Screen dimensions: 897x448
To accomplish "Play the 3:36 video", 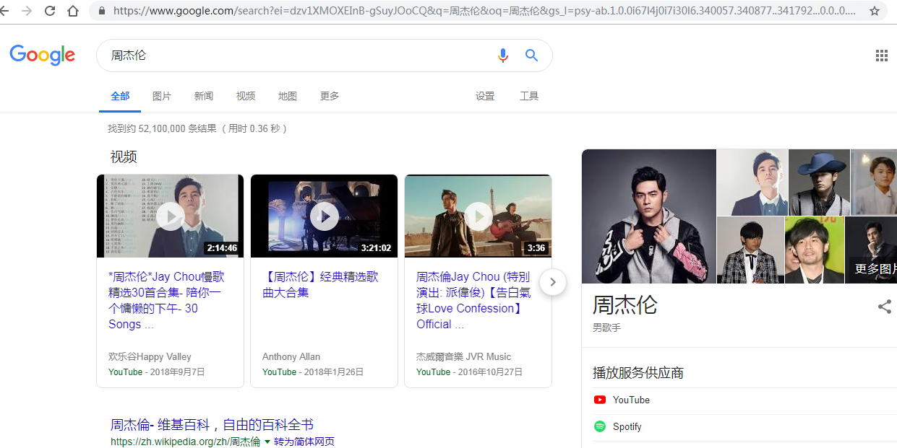I will [x=478, y=216].
